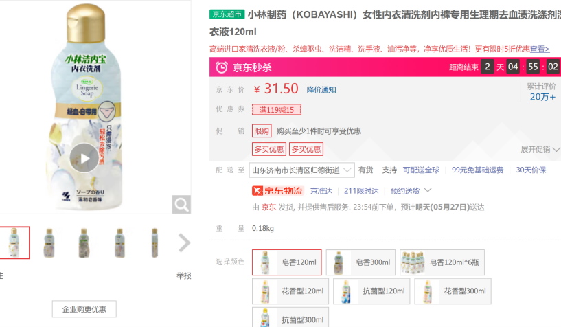This screenshot has height=327, width=561.
Task: Click the 京东超市 green badge
Action: click(x=227, y=14)
